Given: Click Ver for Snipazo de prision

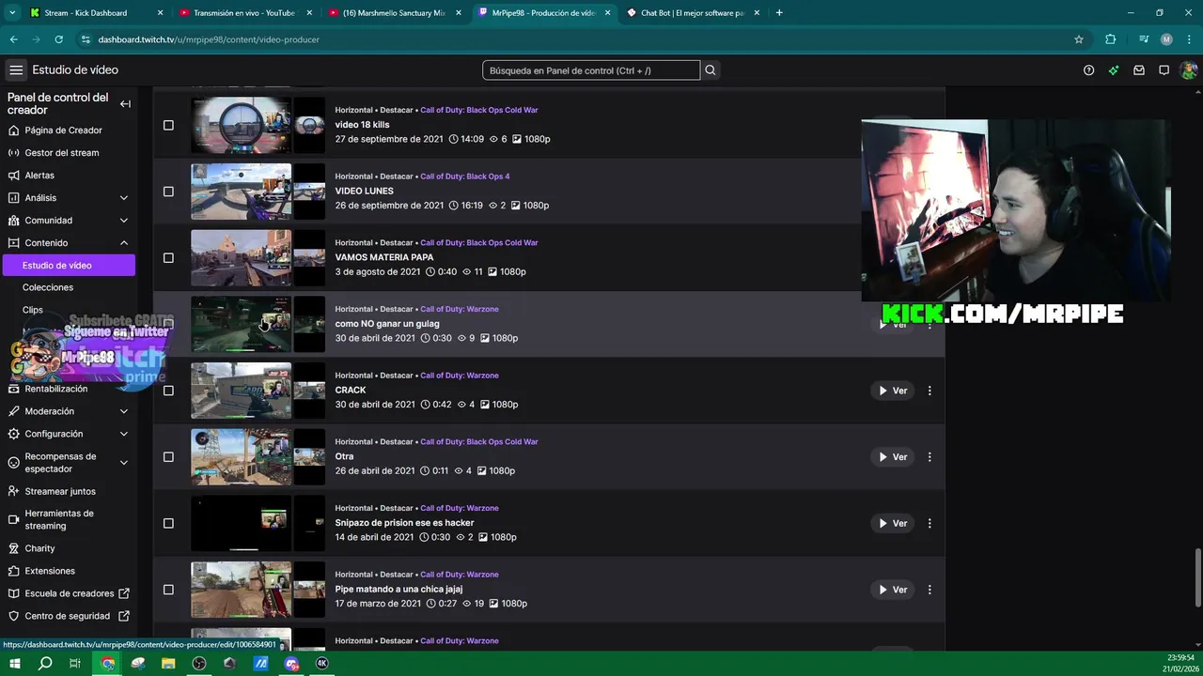Looking at the screenshot, I should pos(892,523).
